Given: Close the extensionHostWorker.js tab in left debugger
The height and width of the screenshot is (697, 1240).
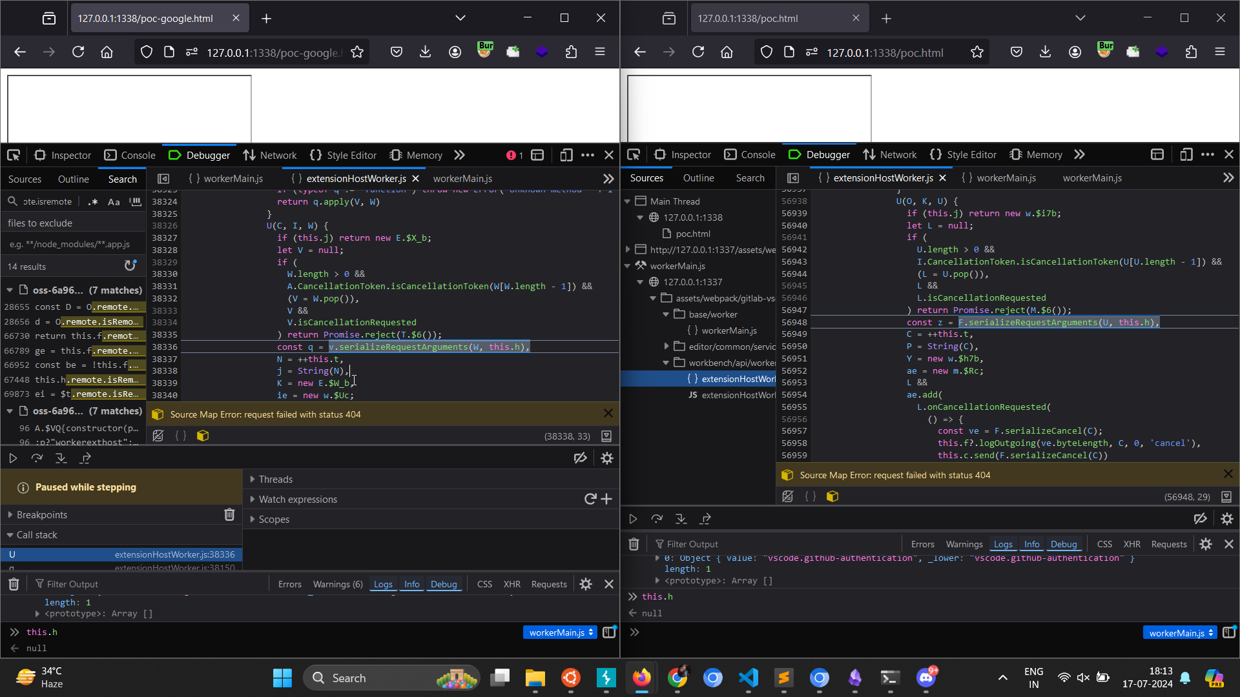Looking at the screenshot, I should point(415,178).
